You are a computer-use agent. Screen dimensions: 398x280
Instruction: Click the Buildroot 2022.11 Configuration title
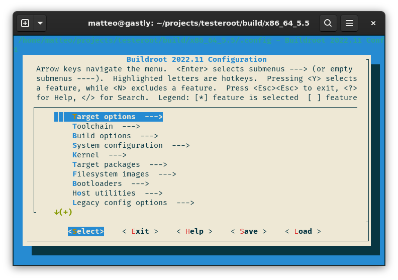coord(196,59)
